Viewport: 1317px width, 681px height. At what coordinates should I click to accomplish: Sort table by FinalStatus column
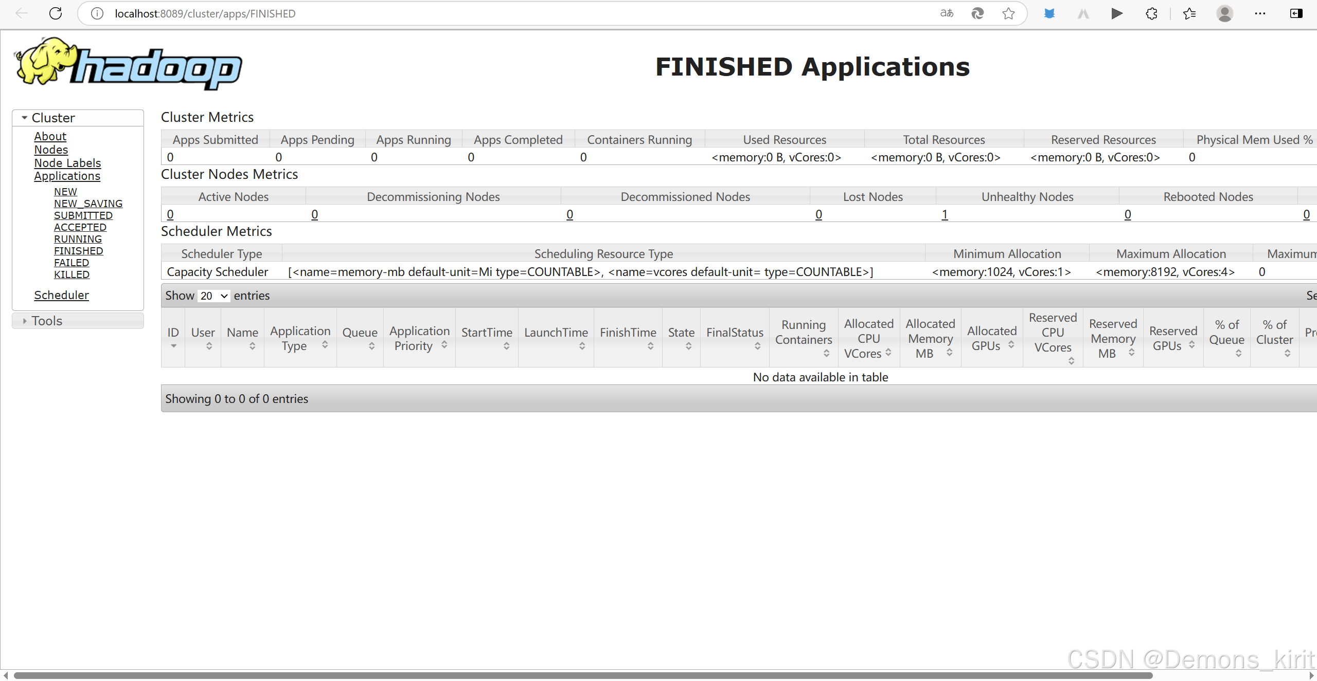[735, 337]
